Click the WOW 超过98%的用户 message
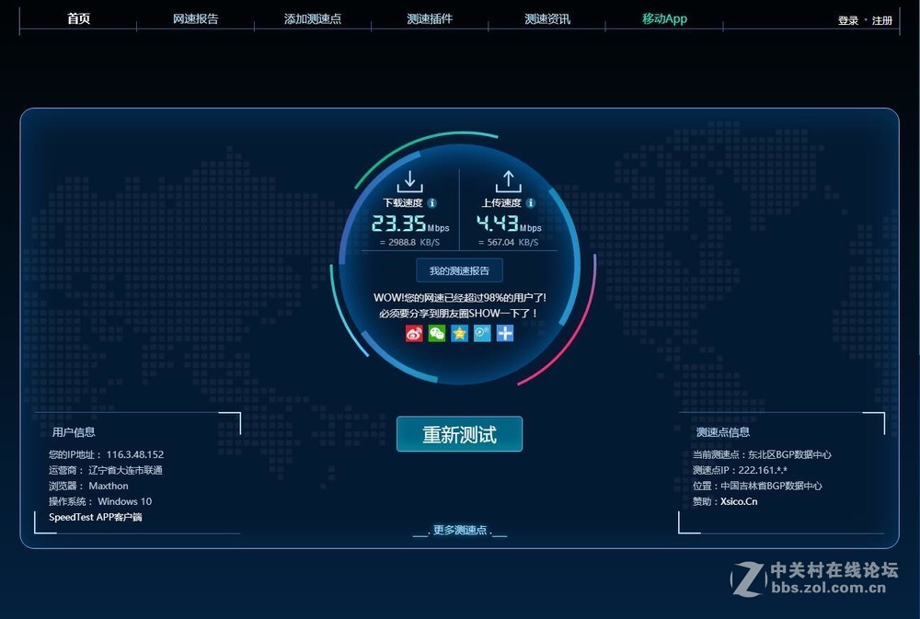This screenshot has height=619, width=920. pos(459,298)
